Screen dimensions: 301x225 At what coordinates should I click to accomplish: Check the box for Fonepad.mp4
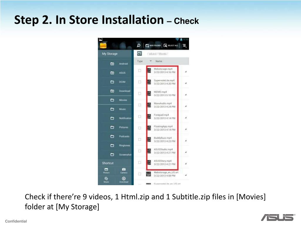[140, 117]
